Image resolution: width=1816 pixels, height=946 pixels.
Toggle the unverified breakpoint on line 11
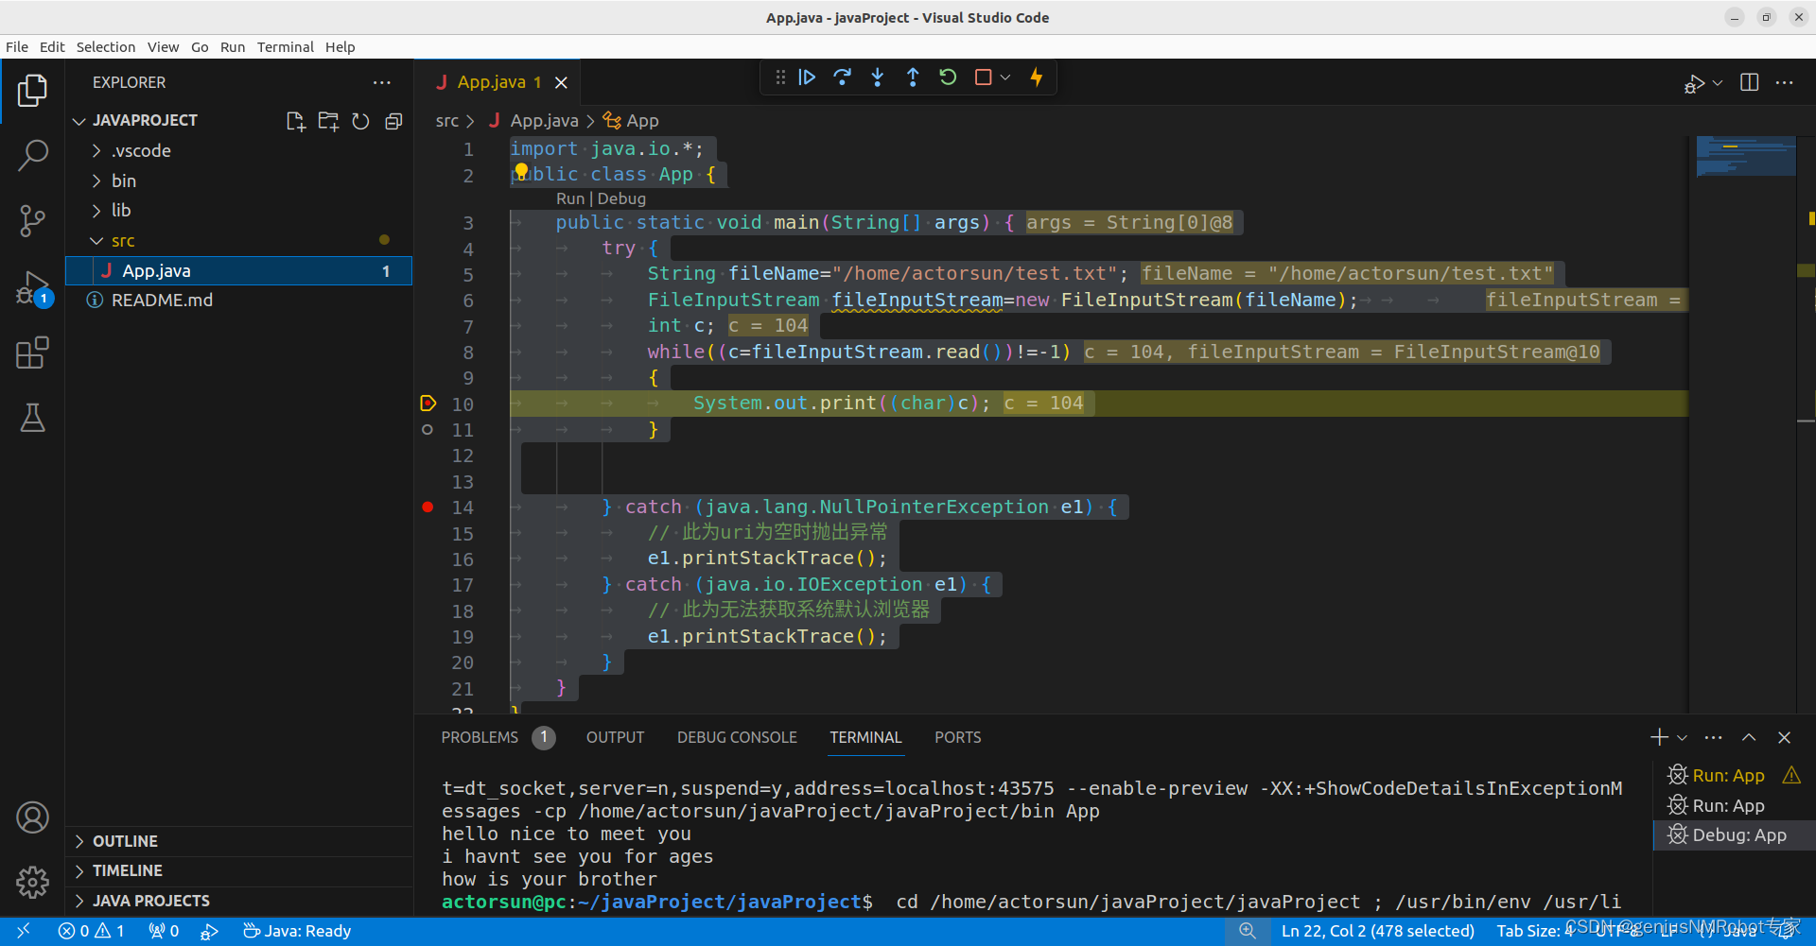coord(428,430)
